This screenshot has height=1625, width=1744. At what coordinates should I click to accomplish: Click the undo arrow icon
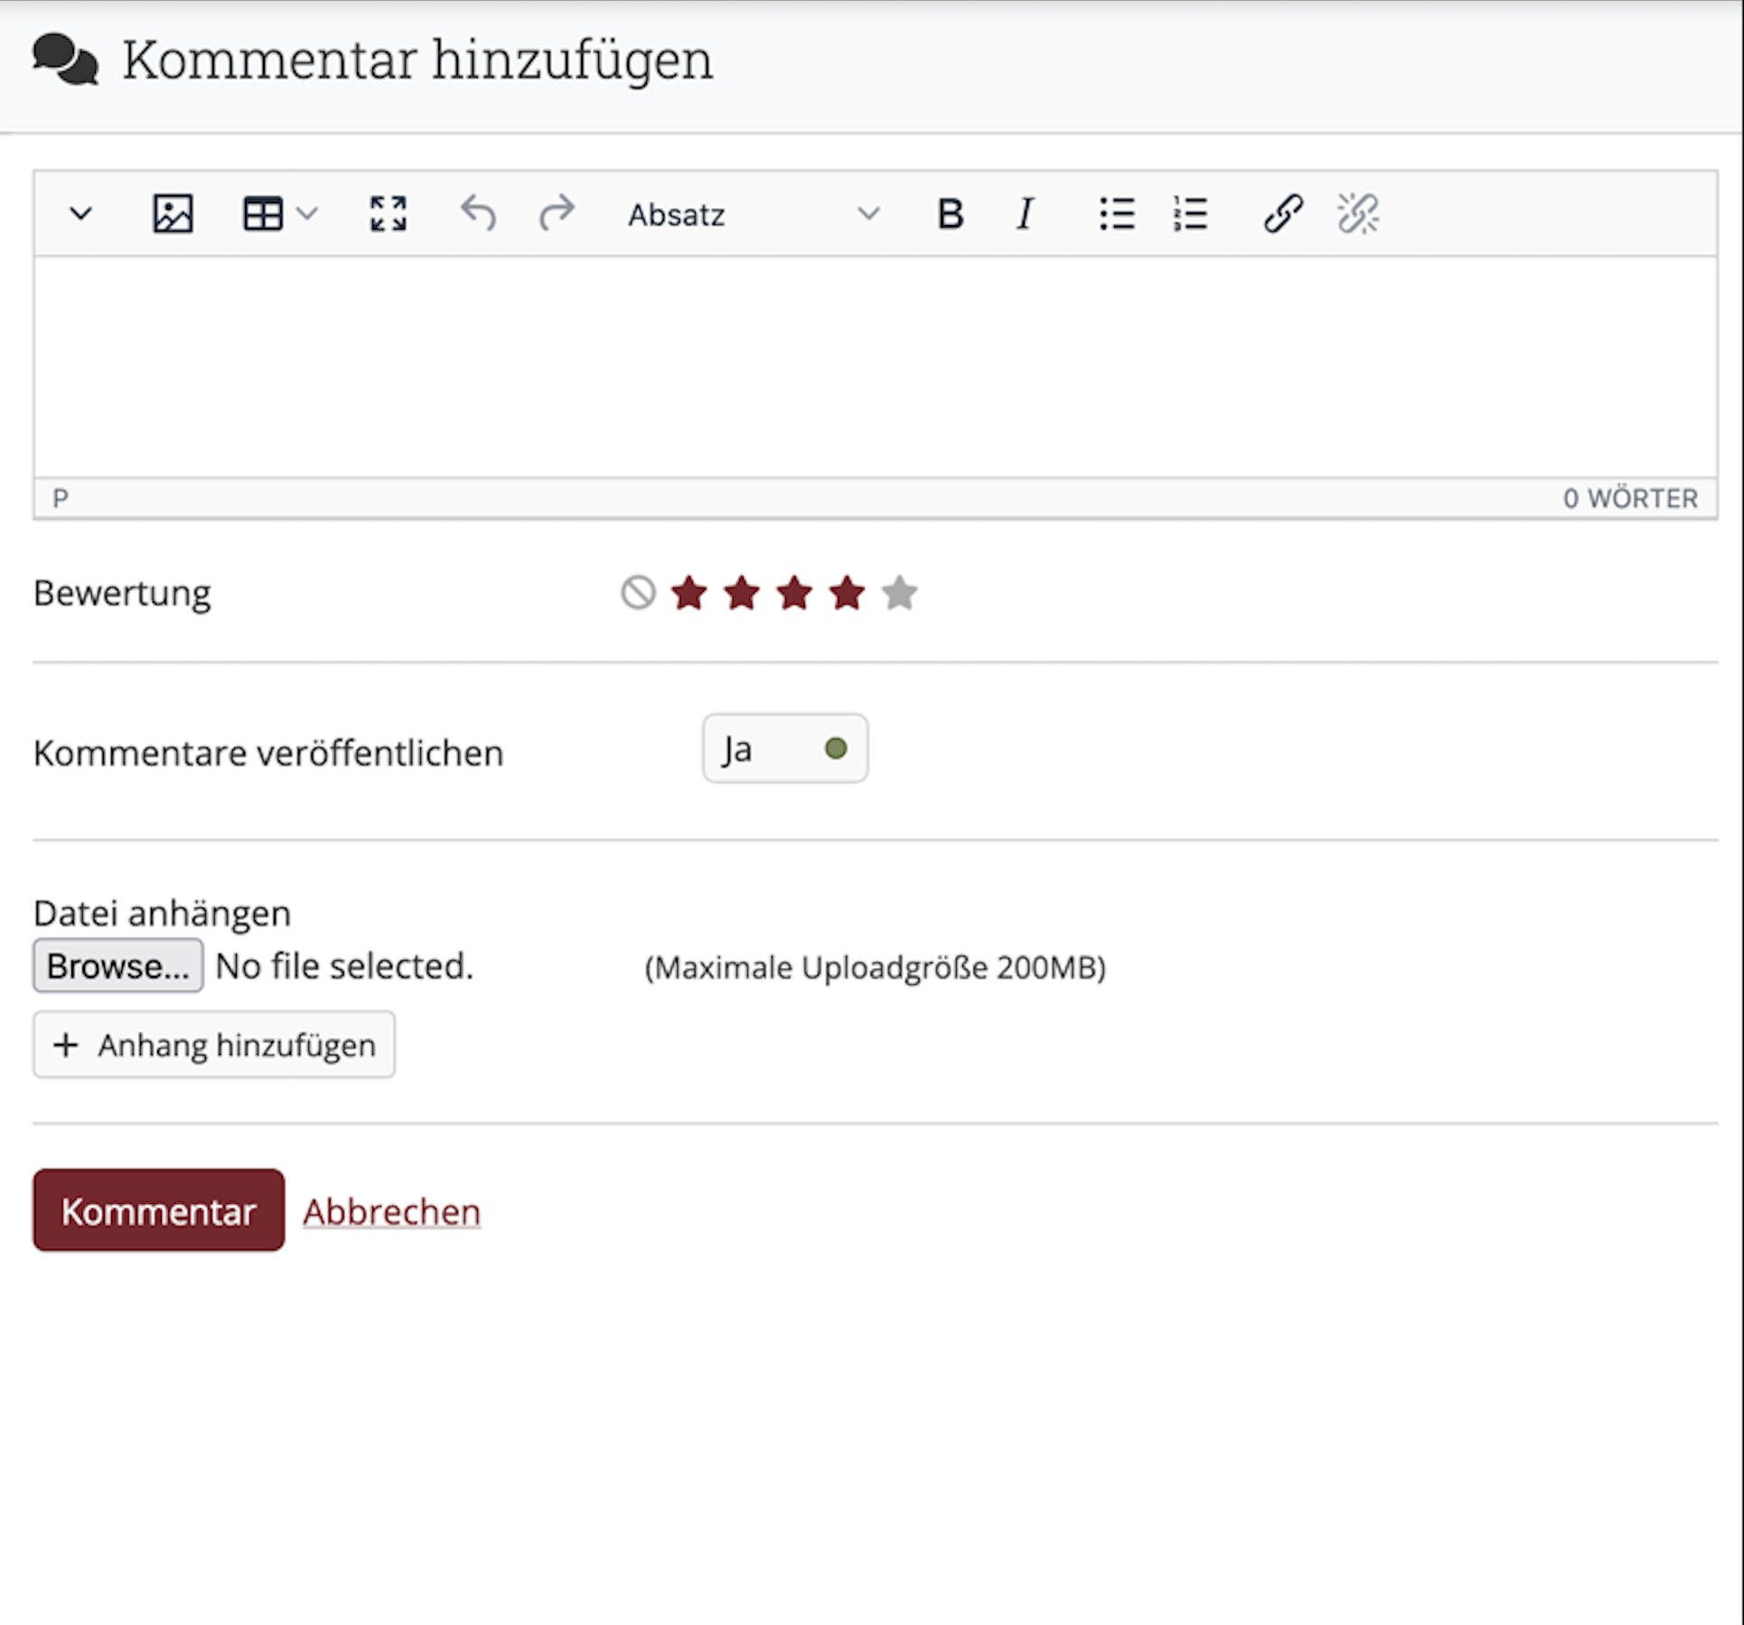pos(478,214)
